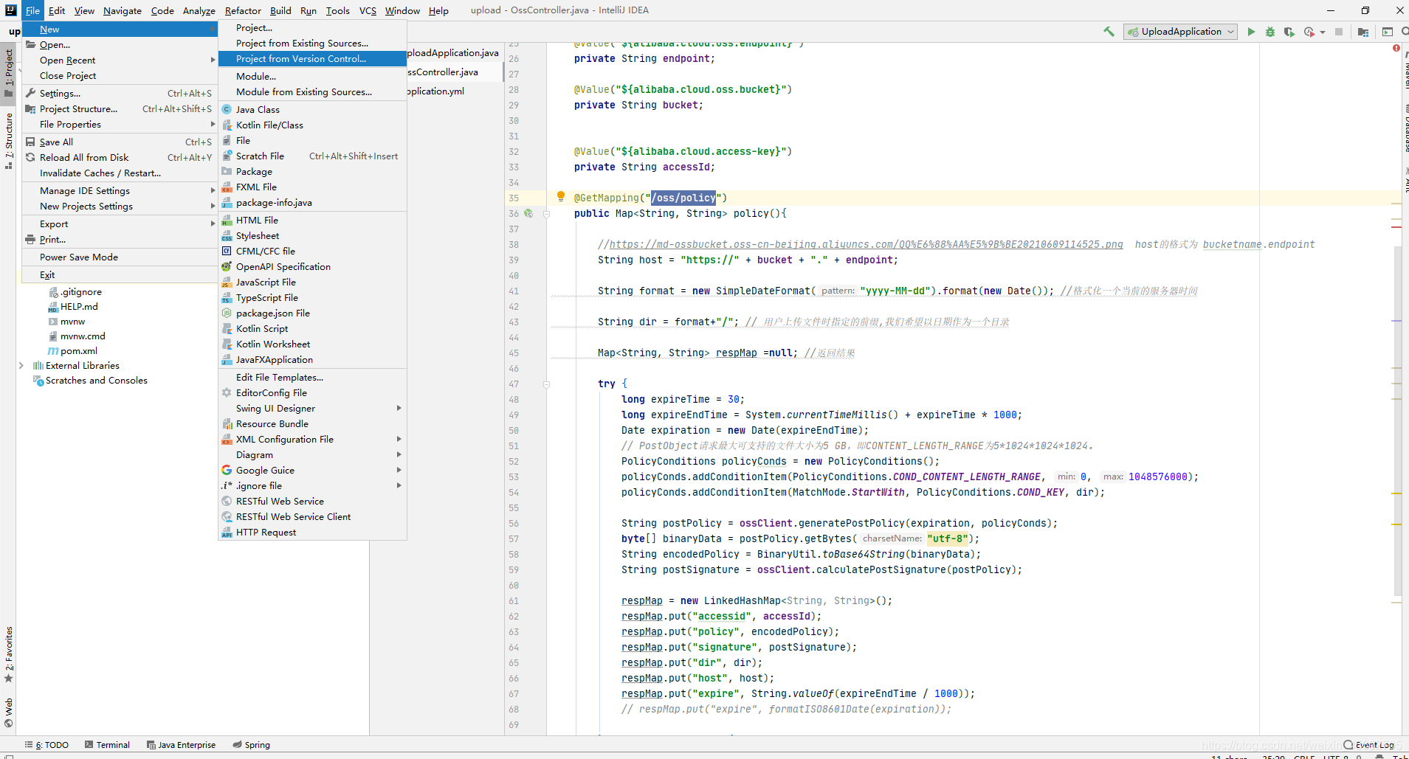The height and width of the screenshot is (759, 1409).
Task: Open the Edit menu
Action: 57,10
